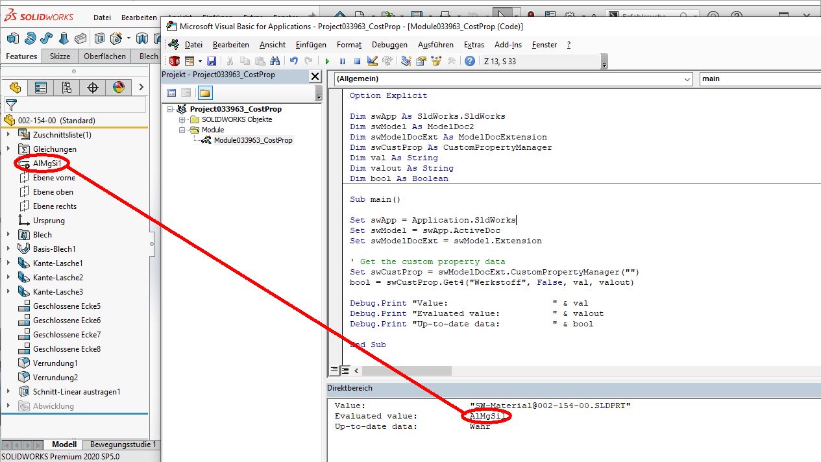The height and width of the screenshot is (462, 821).
Task: Switch to the Bewegungsstudie 1 tab
Action: tap(123, 444)
